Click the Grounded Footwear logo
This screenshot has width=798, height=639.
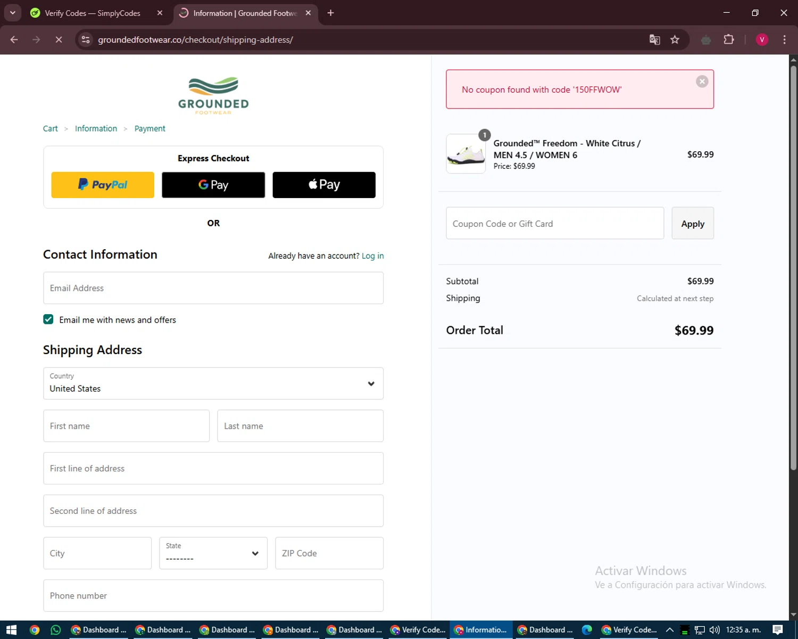(213, 96)
